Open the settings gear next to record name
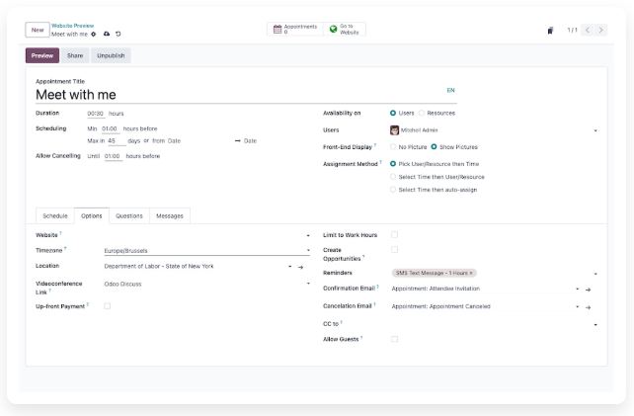The height and width of the screenshot is (416, 634). click(x=94, y=34)
